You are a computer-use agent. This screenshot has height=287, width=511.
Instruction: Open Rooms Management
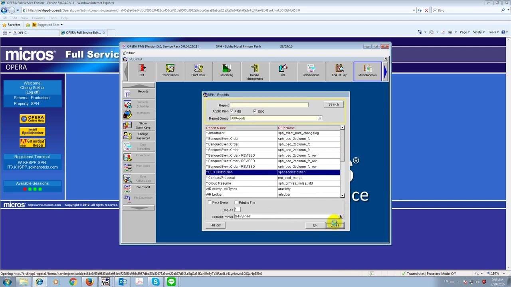tap(255, 72)
